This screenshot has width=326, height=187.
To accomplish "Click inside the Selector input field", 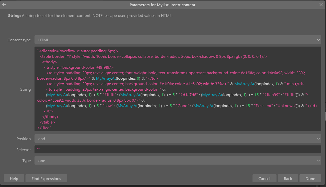I will [178, 150].
